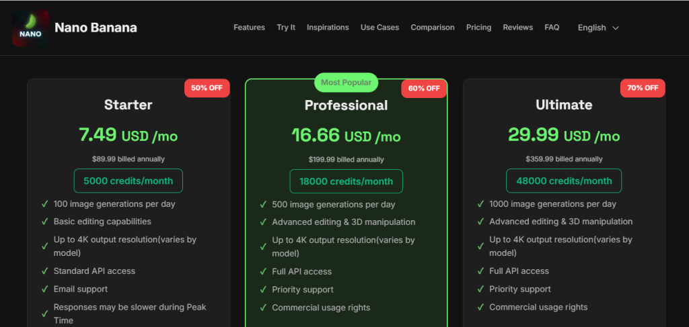The image size is (689, 327).
Task: Click the checkmark beside Standard API access
Action: 45,271
